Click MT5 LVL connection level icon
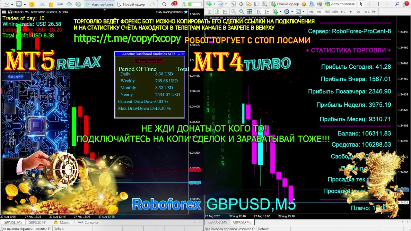The image size is (411, 231). pyautogui.click(x=184, y=4)
